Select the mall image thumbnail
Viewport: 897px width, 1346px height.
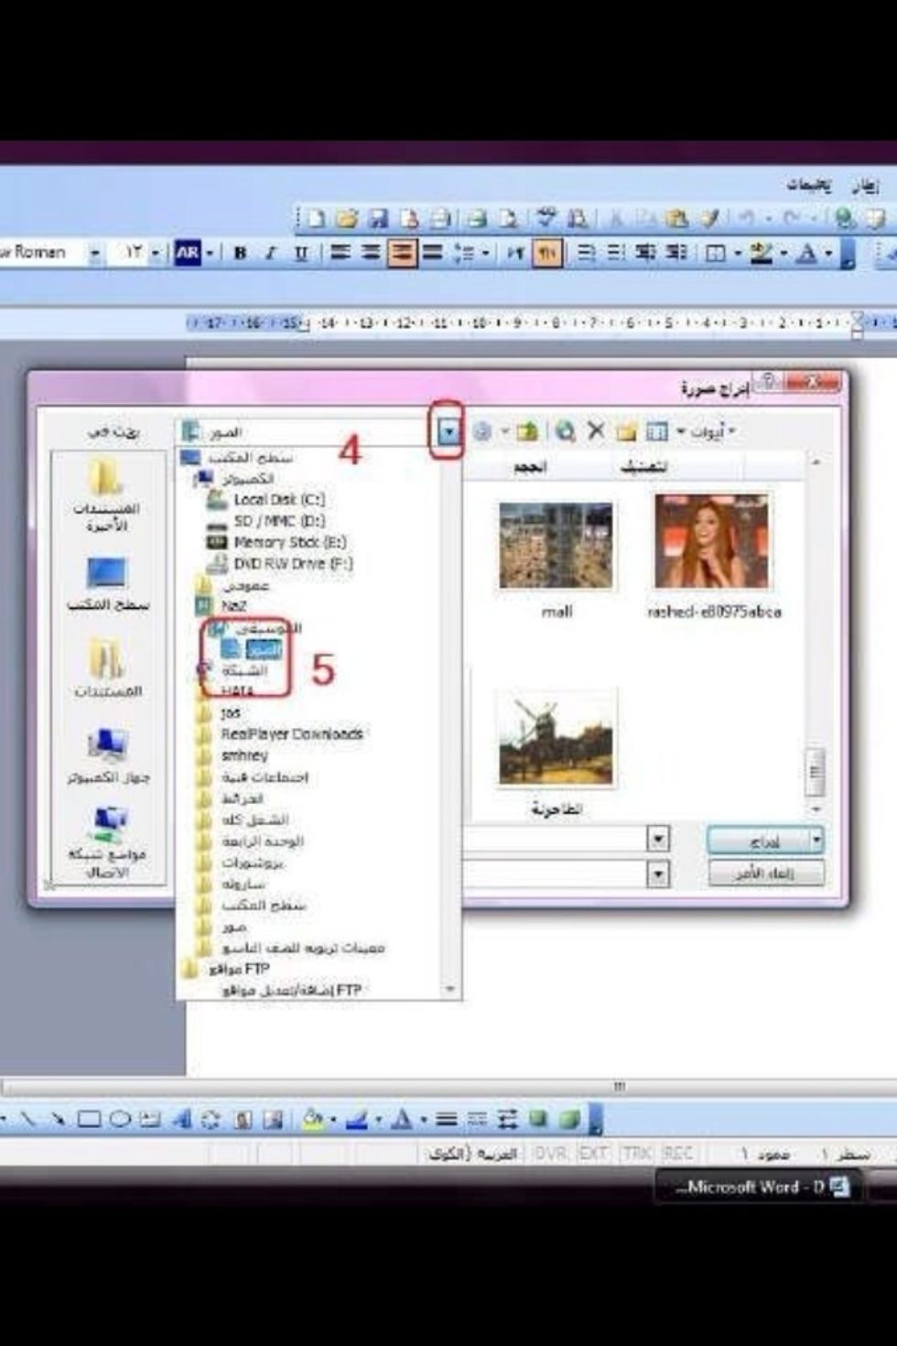pos(556,546)
